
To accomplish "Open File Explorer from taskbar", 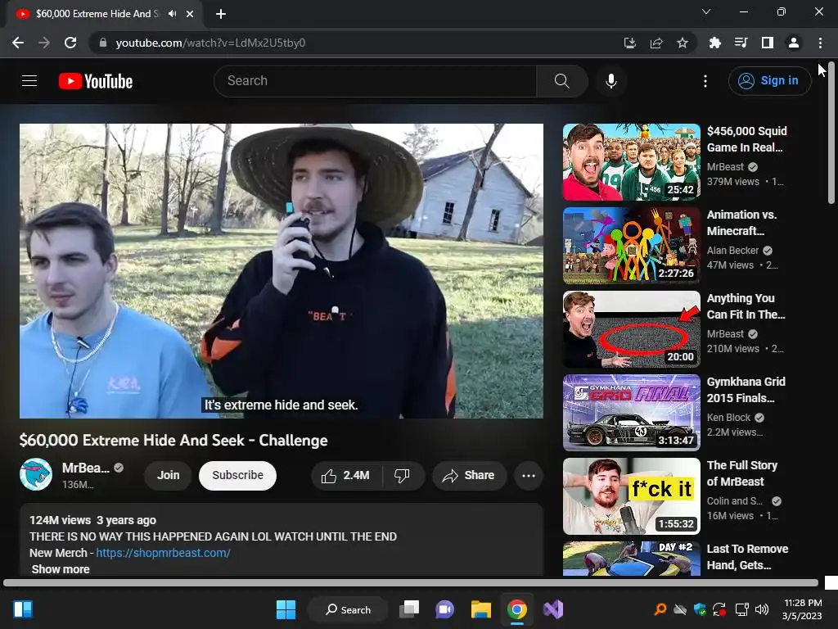I will pyautogui.click(x=480, y=609).
